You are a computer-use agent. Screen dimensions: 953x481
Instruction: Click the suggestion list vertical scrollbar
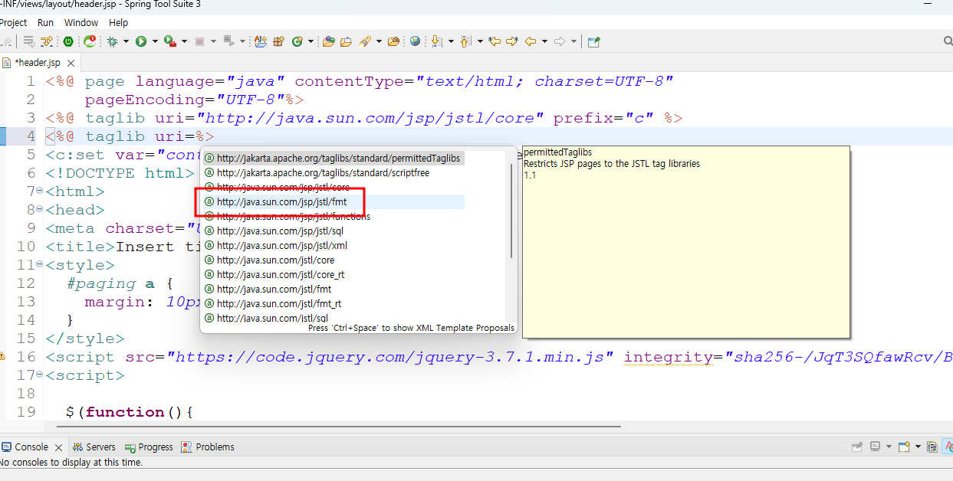pyautogui.click(x=511, y=210)
